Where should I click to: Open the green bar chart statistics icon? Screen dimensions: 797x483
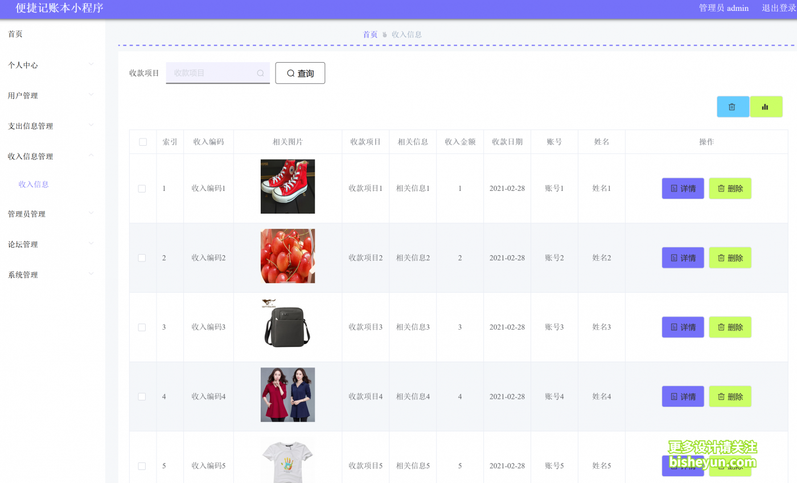coord(766,107)
